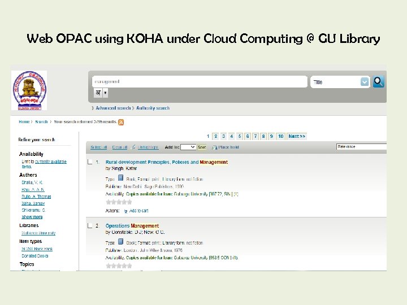Image resolution: width=407 pixels, height=305 pixels.
Task: Open Authority search link
Action: [x=153, y=108]
